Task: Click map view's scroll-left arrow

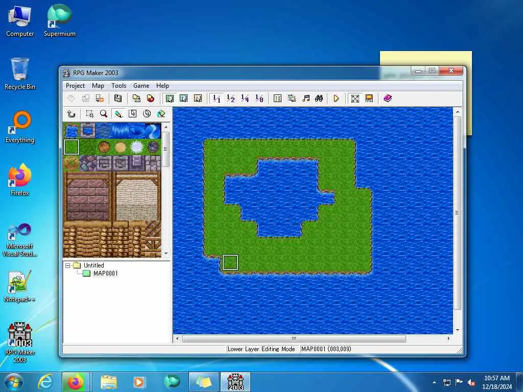Action: point(177,339)
